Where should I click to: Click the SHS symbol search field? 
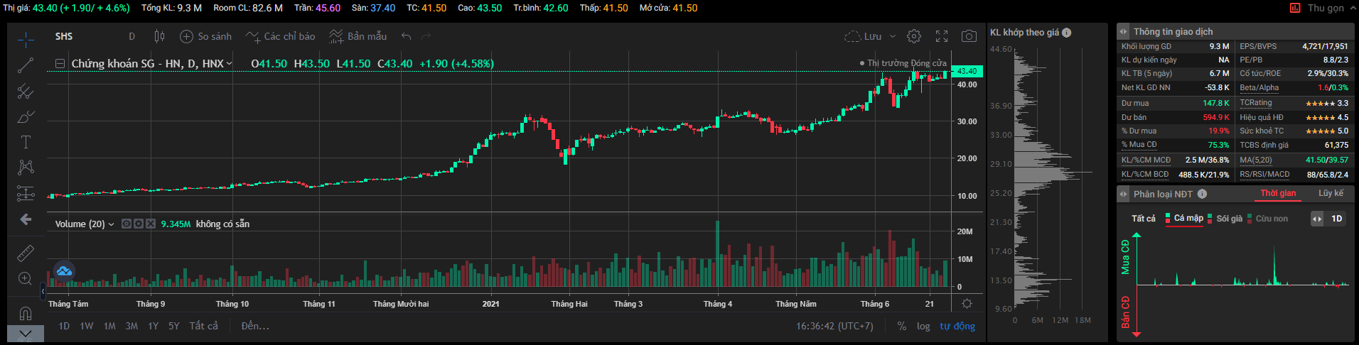pyautogui.click(x=64, y=36)
